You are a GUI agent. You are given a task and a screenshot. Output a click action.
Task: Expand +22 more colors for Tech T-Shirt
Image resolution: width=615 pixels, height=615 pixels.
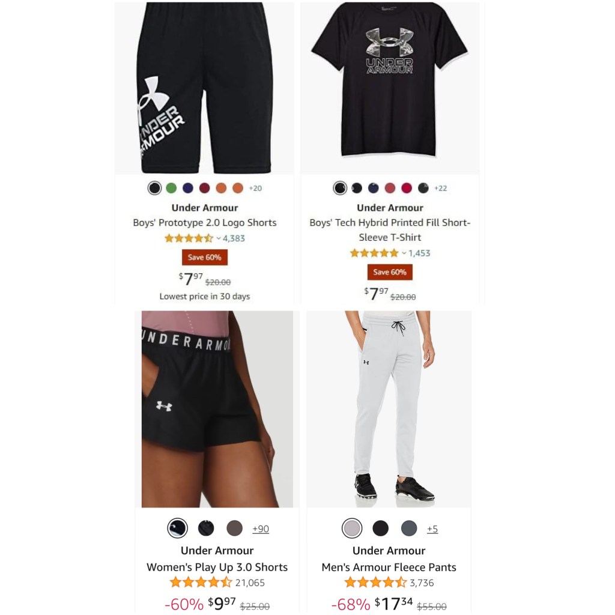pyautogui.click(x=440, y=188)
